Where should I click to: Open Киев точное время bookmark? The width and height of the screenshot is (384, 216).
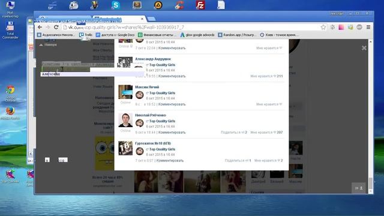click(x=279, y=35)
